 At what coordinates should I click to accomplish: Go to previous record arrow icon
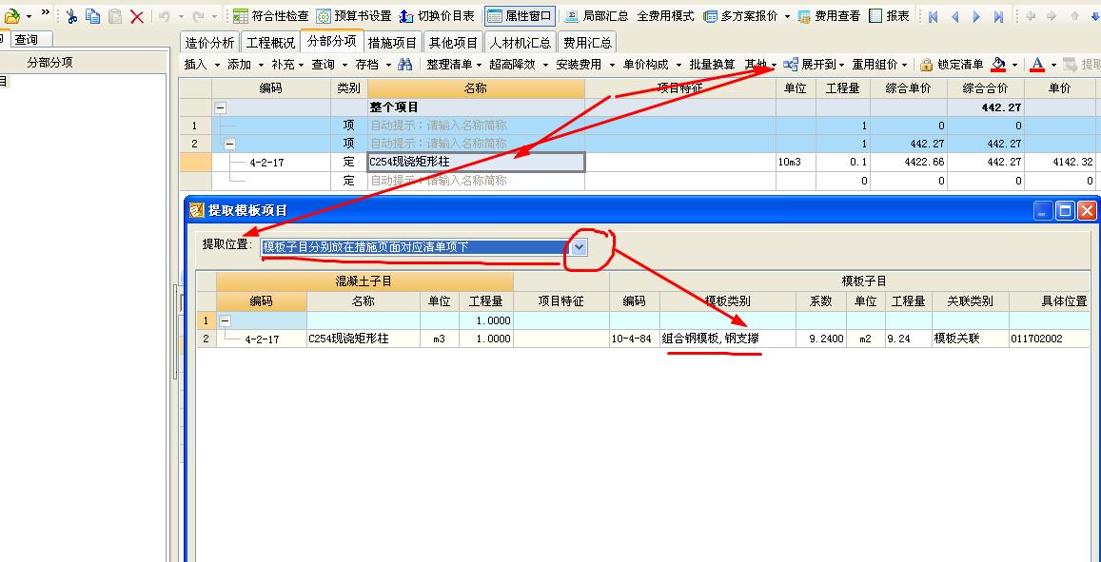[x=955, y=17]
